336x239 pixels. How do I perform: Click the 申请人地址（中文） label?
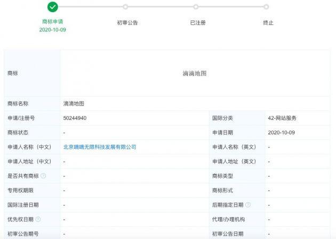pos(29,161)
